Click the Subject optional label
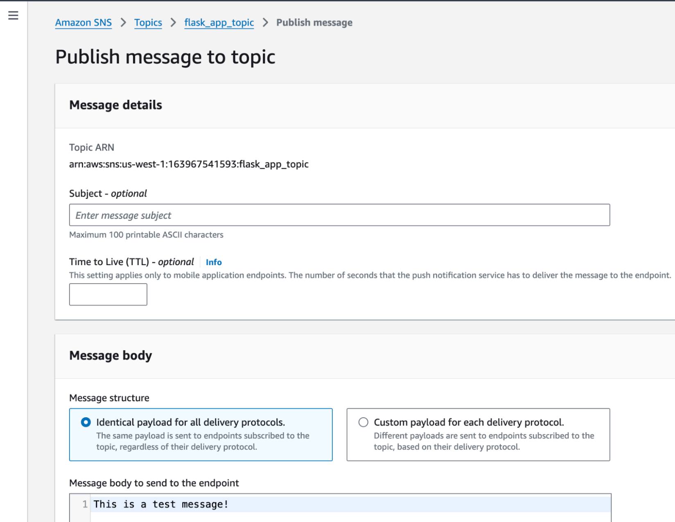Image resolution: width=675 pixels, height=522 pixels. pyautogui.click(x=107, y=193)
